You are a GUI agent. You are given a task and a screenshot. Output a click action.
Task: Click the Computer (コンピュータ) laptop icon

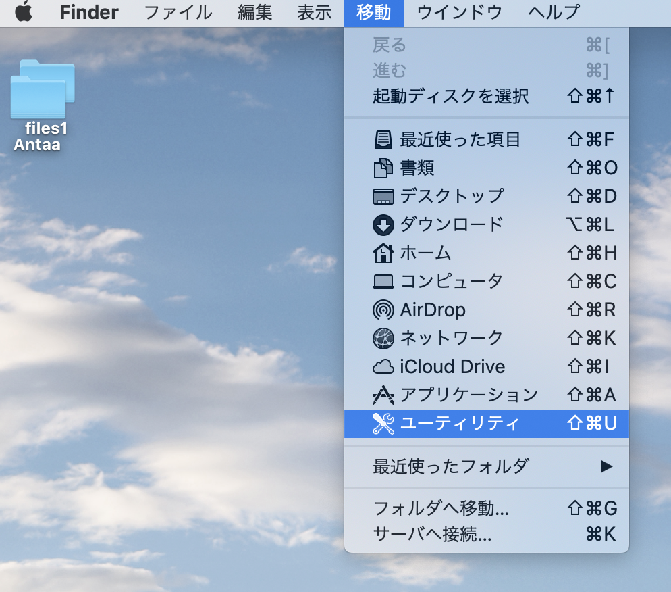383,281
